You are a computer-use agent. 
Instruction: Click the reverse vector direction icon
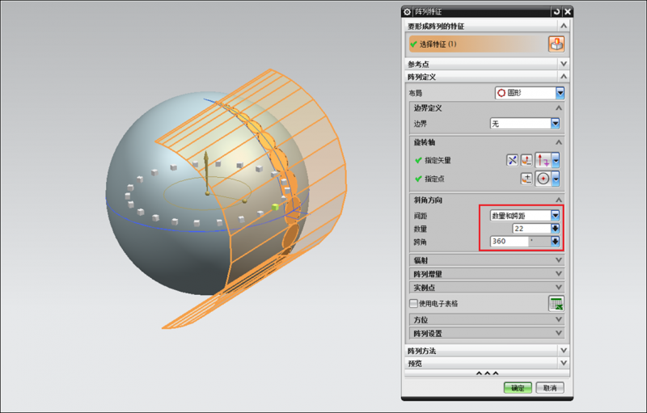512,160
